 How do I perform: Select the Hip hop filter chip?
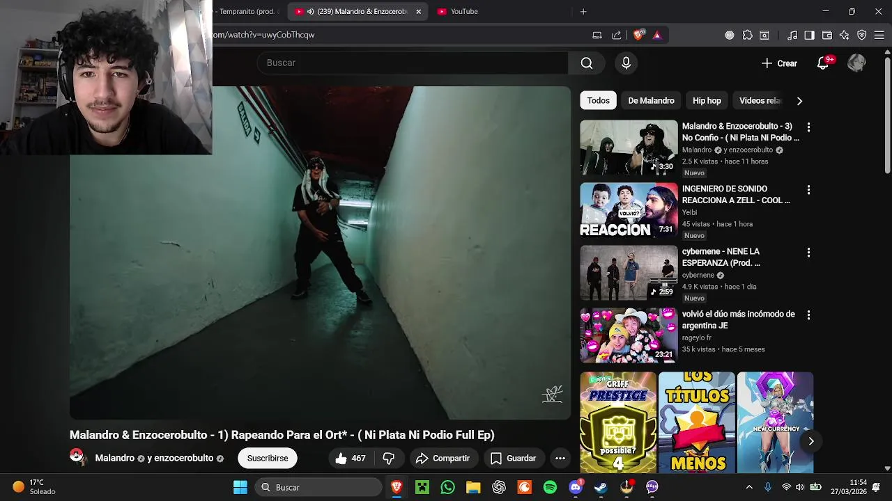point(707,101)
